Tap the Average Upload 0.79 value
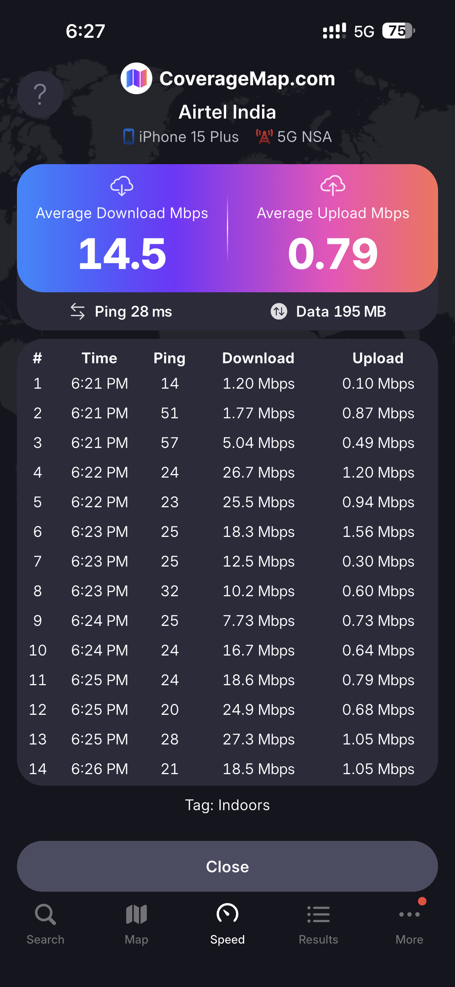The width and height of the screenshot is (455, 987). tap(333, 254)
